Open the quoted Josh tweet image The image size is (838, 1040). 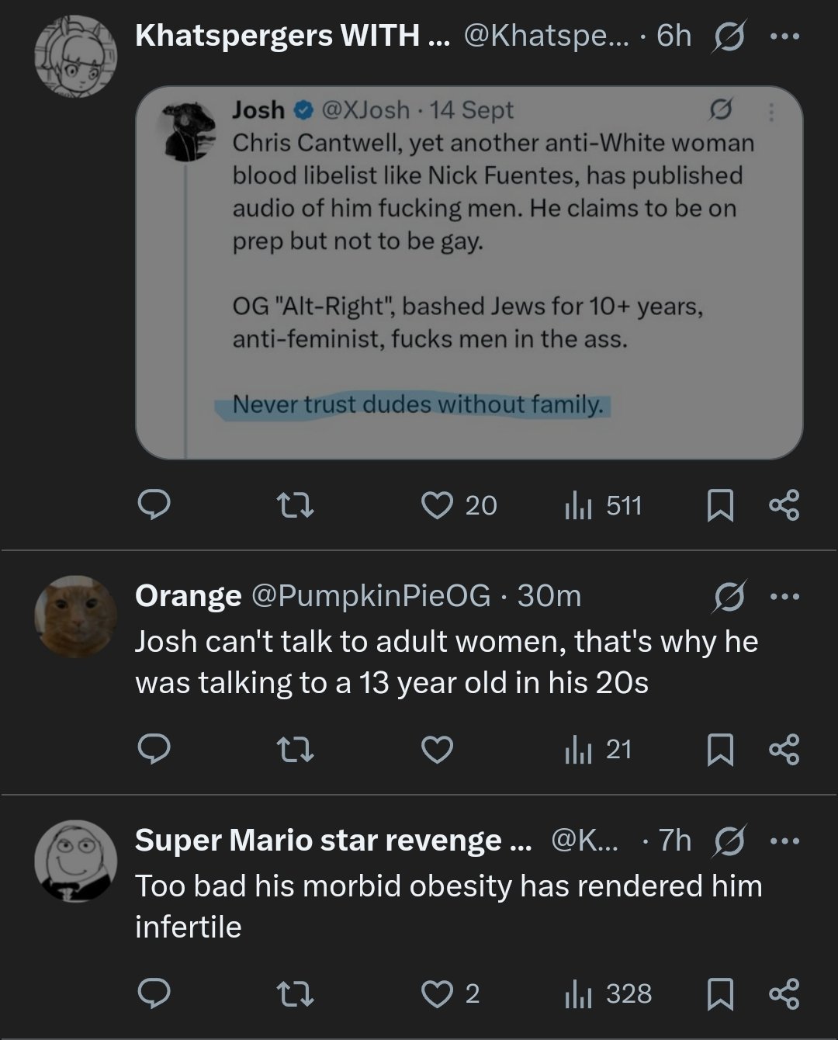tap(469, 272)
